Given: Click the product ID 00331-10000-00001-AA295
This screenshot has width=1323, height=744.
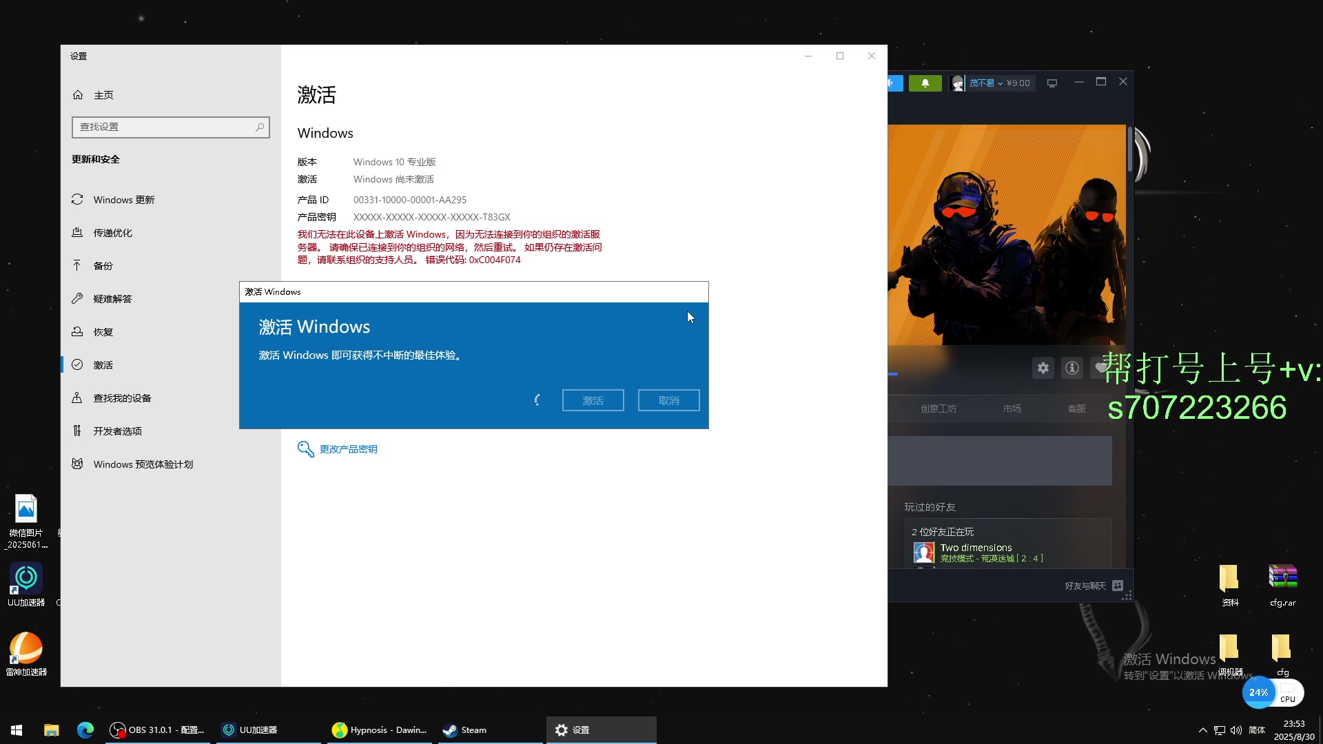Looking at the screenshot, I should tap(410, 200).
